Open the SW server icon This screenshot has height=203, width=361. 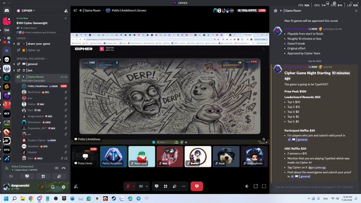point(7,30)
